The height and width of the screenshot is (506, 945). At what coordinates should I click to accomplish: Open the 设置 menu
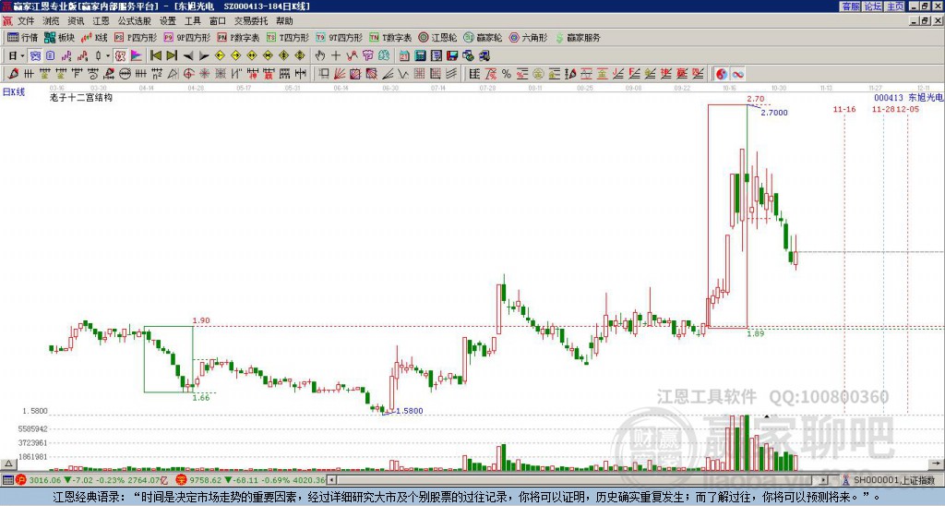click(x=168, y=21)
